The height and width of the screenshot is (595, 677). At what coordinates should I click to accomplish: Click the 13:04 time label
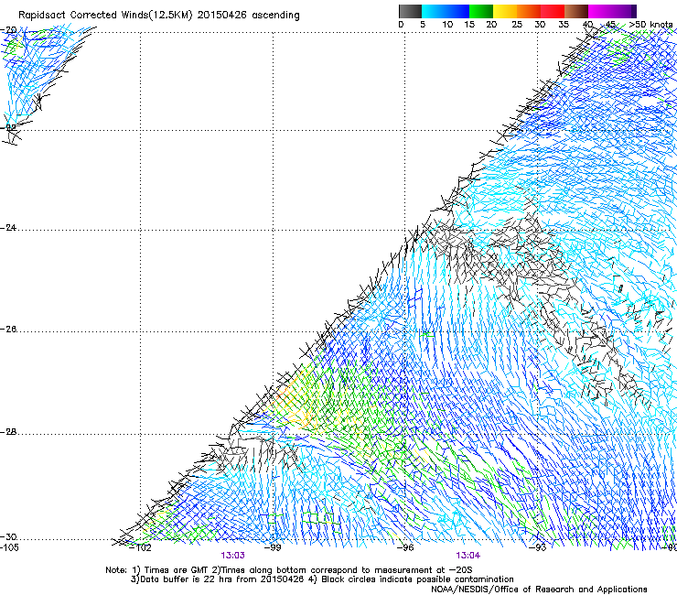pyautogui.click(x=468, y=556)
